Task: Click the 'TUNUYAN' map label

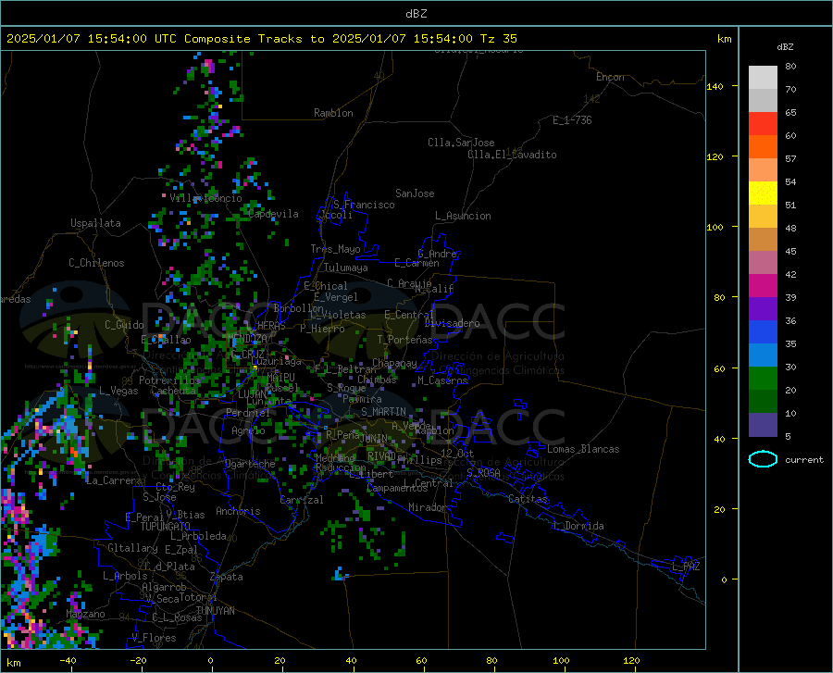Action: coord(215,610)
